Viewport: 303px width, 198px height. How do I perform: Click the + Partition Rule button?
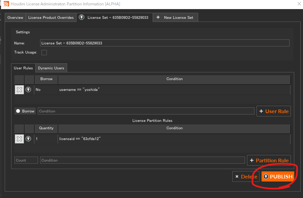coord(269,160)
